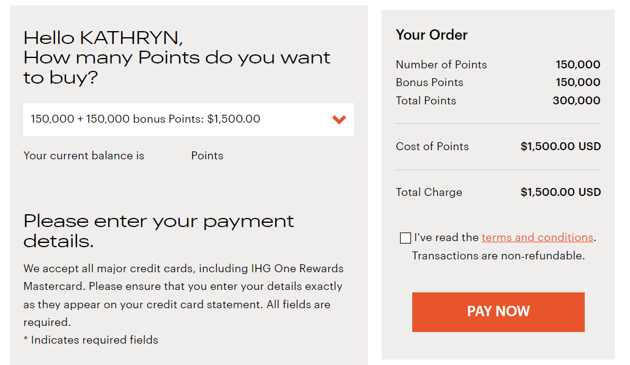Check the terms and conditions checkbox
Viewport: 630px width, 365px height.
pos(405,237)
